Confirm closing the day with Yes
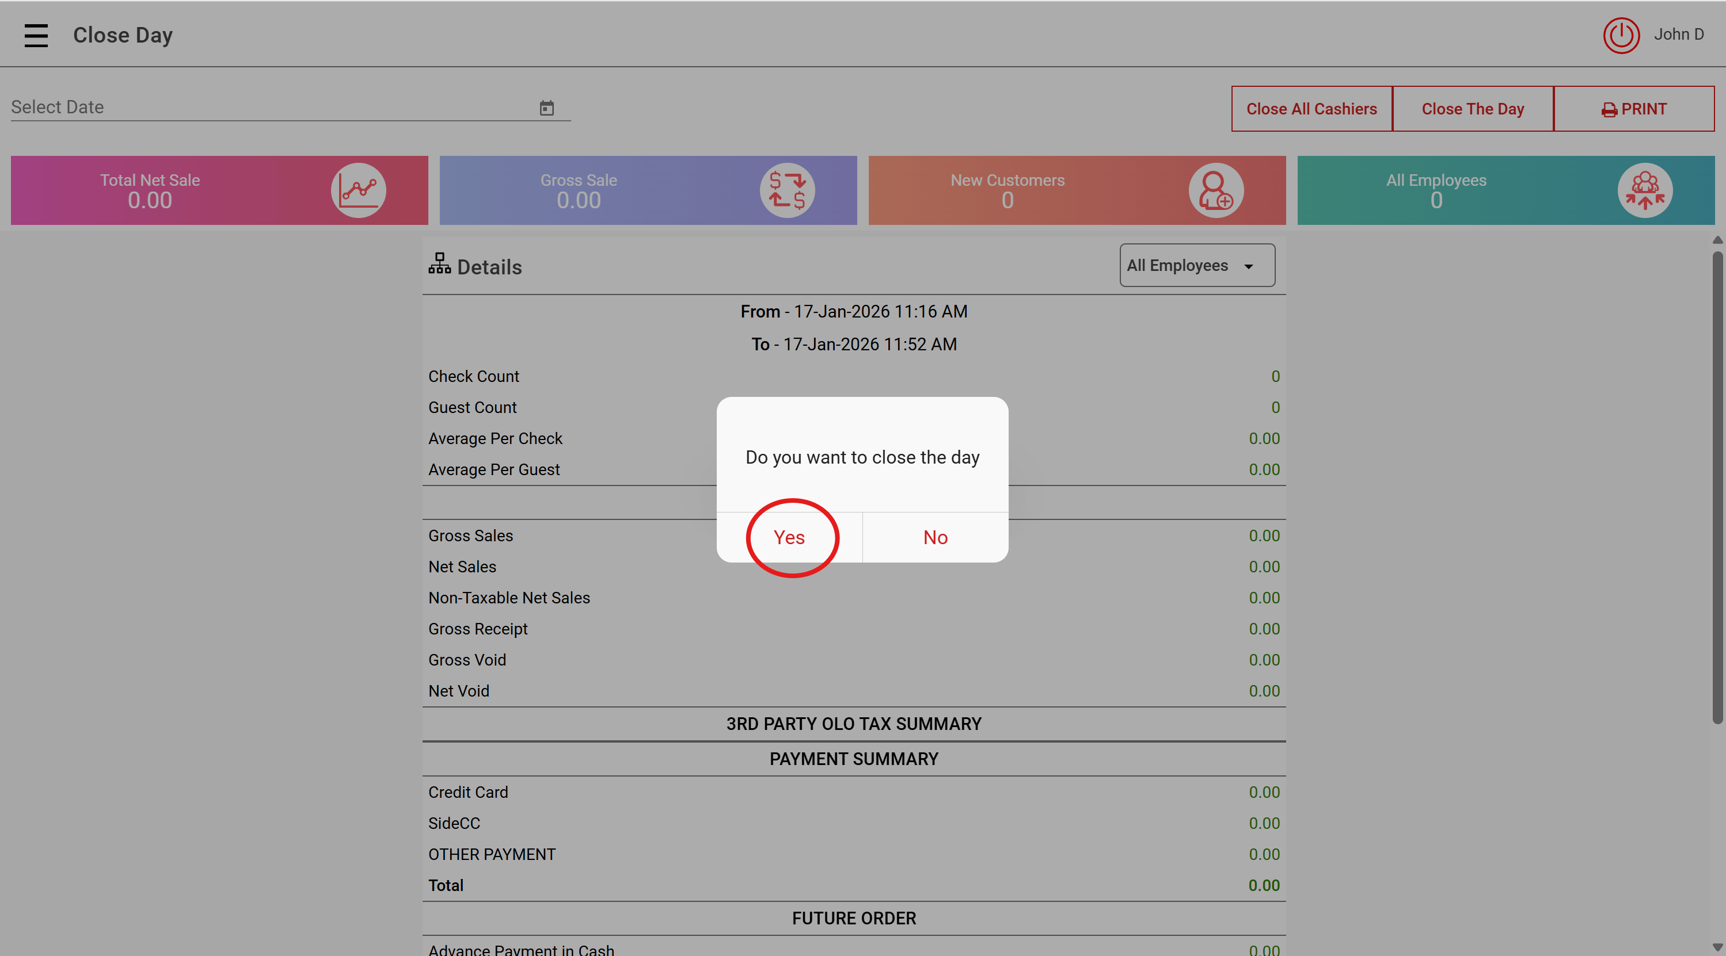The height and width of the screenshot is (956, 1726). [789, 538]
